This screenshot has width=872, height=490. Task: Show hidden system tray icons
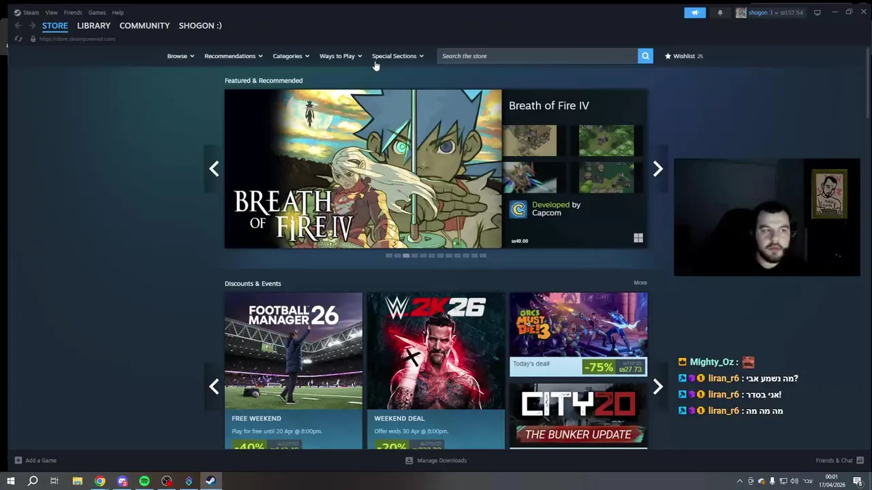[739, 481]
